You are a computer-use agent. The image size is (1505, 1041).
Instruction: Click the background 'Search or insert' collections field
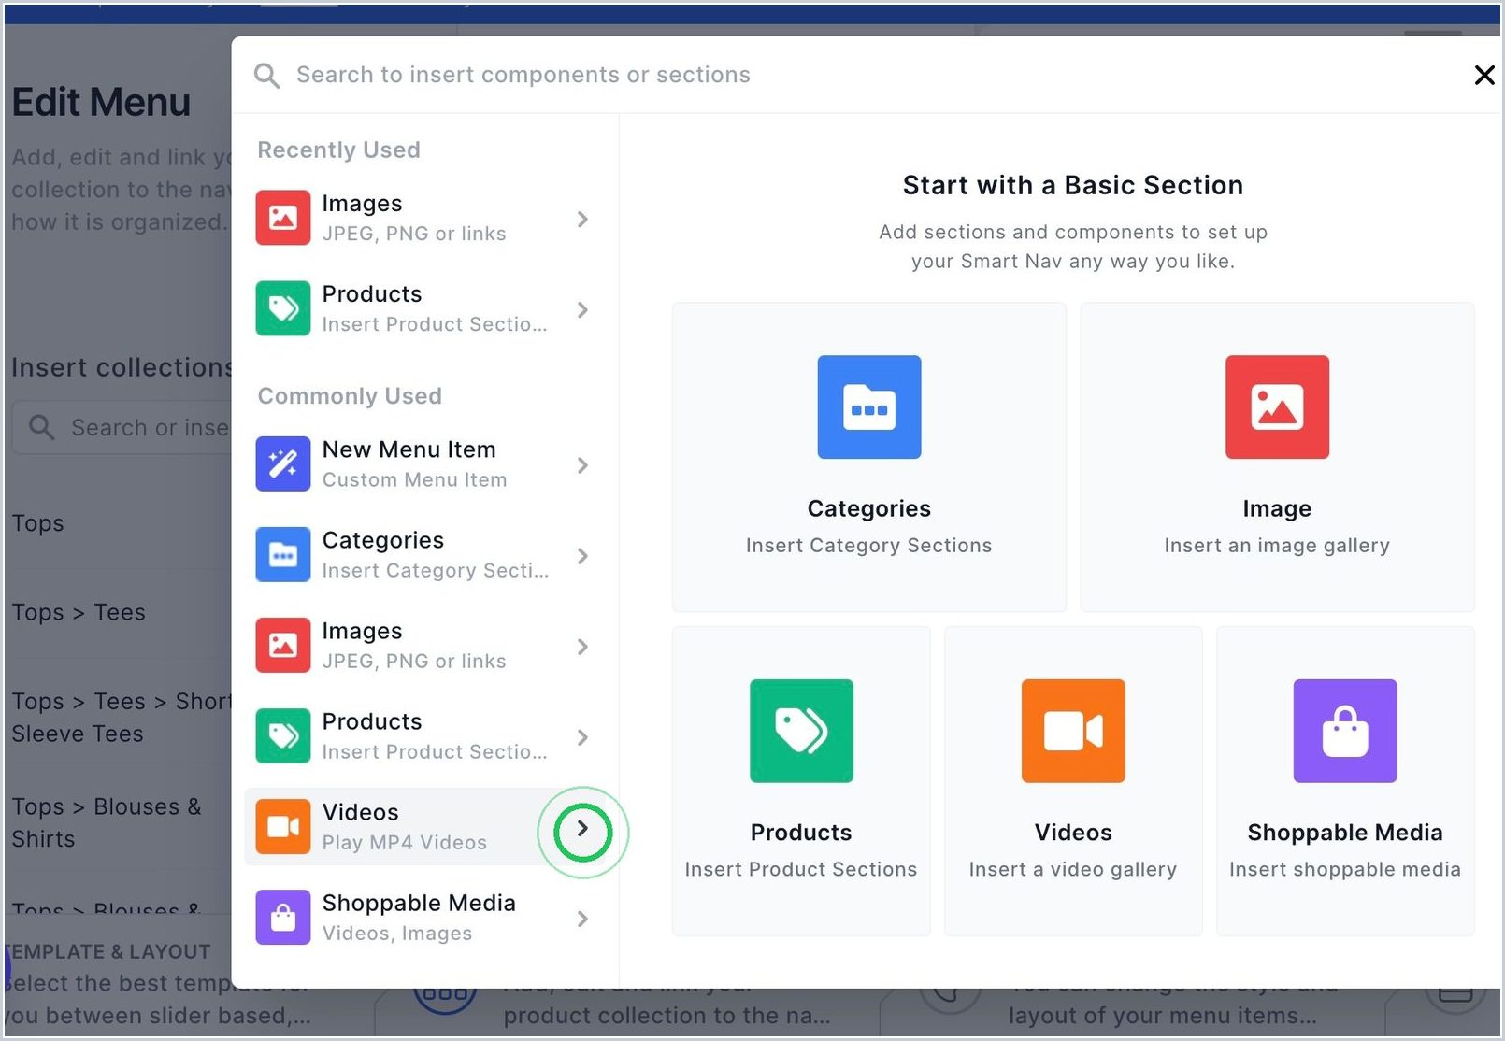click(x=122, y=428)
